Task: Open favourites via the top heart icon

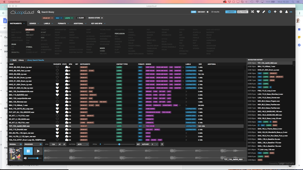Action: coord(258,12)
